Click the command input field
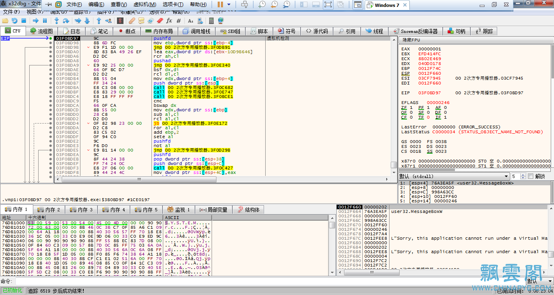 (x=271, y=281)
